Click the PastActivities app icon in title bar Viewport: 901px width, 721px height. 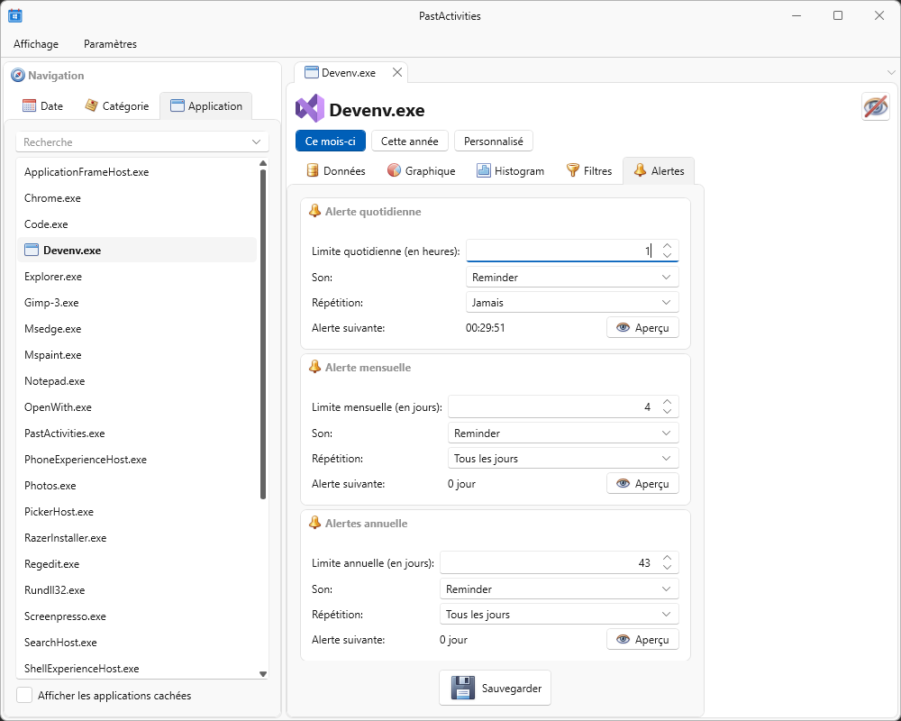pyautogui.click(x=15, y=15)
